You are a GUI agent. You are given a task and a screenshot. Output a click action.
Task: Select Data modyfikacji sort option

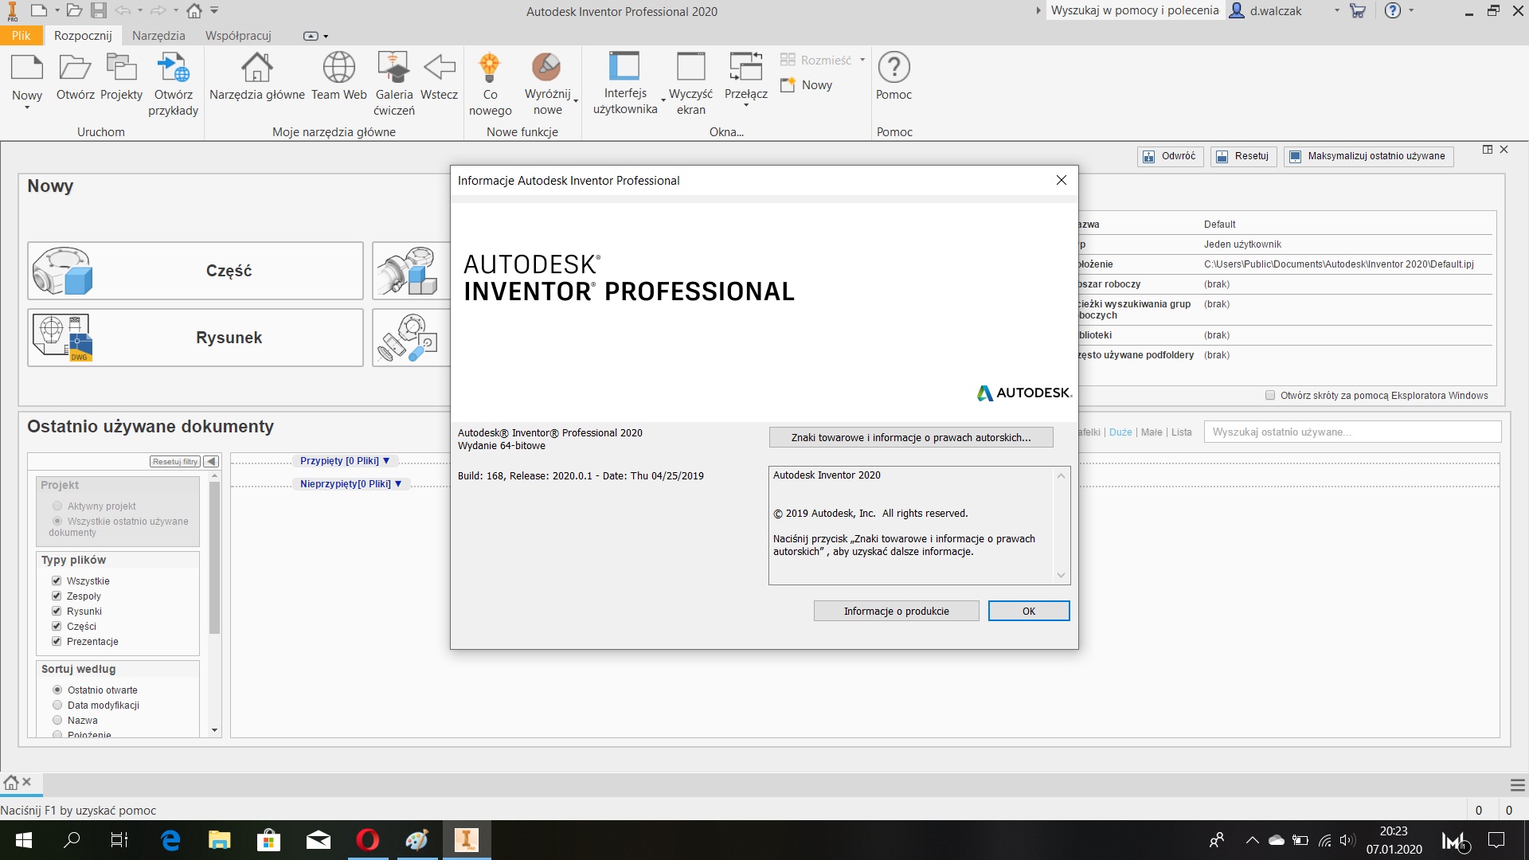[x=57, y=705]
